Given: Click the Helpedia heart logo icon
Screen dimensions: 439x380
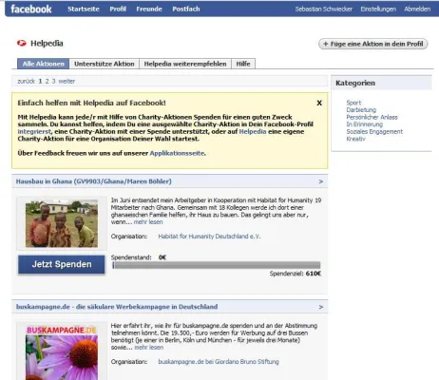Looking at the screenshot, I should (22, 43).
